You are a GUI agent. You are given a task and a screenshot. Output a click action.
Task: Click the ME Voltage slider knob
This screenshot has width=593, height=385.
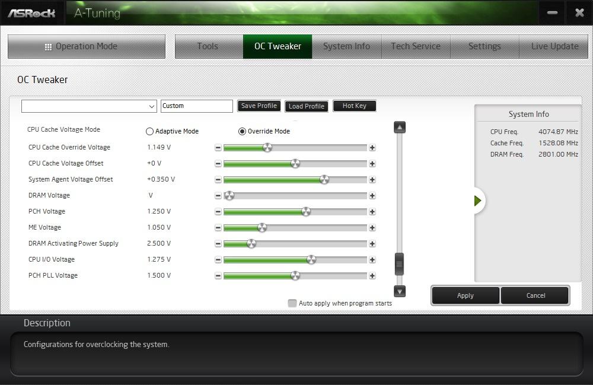coord(262,228)
